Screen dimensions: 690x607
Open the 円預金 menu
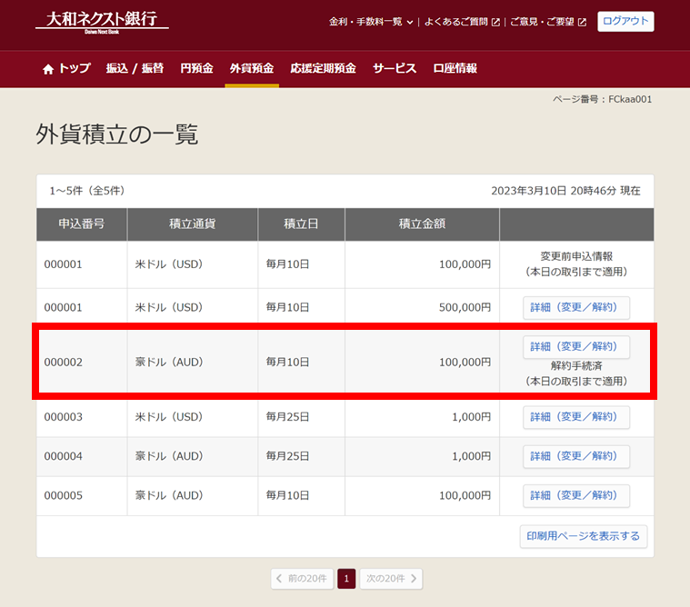[196, 68]
